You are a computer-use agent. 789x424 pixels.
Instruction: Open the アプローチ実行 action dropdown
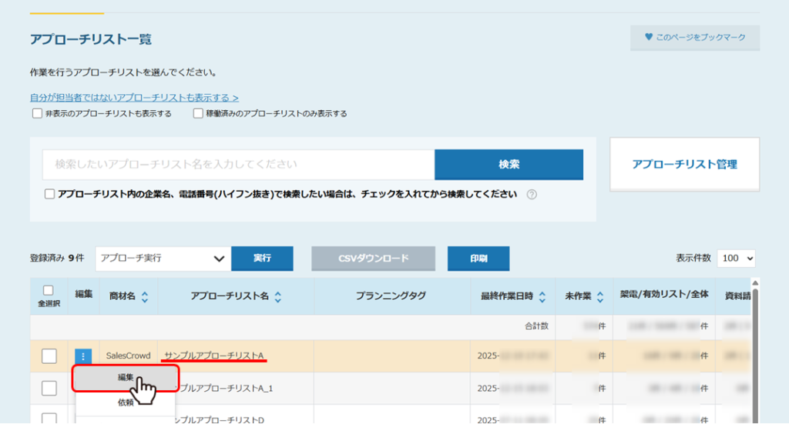click(x=163, y=259)
